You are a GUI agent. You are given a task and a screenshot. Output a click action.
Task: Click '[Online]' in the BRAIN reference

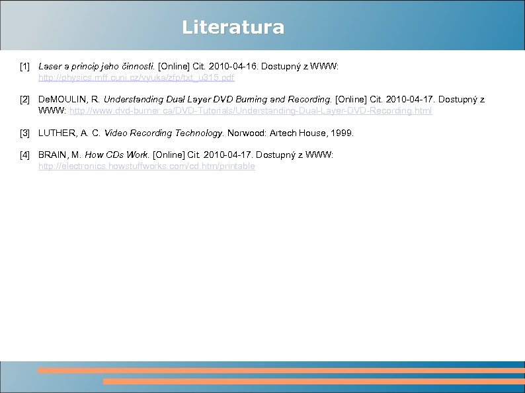tap(169, 155)
